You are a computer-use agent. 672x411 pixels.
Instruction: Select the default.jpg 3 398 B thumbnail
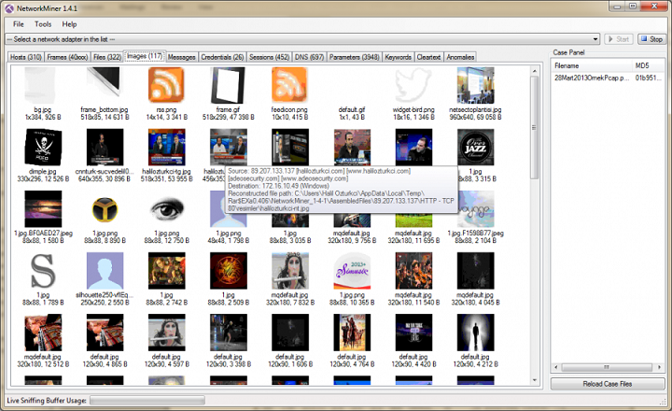click(x=228, y=333)
